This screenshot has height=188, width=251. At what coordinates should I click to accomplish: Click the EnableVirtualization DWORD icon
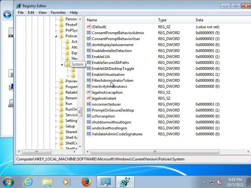click(89, 74)
